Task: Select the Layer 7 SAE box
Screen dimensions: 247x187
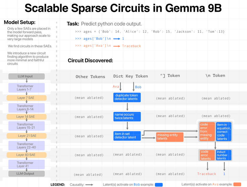Action: tap(26, 98)
